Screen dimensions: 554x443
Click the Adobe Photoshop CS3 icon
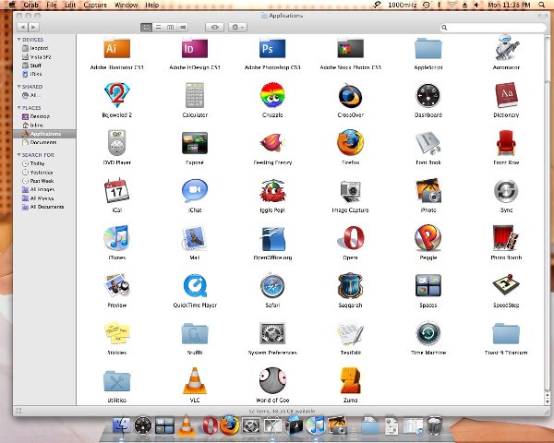point(272,48)
